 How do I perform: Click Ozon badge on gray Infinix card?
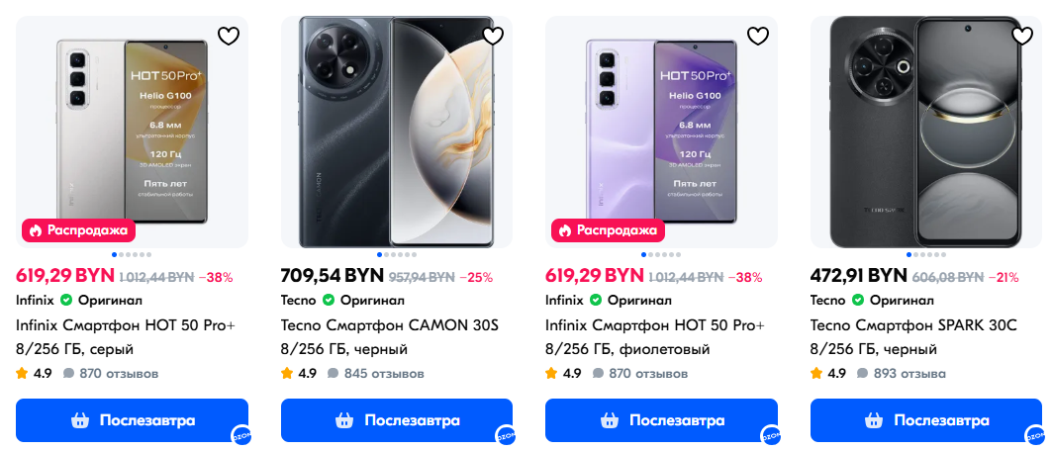[x=241, y=435]
